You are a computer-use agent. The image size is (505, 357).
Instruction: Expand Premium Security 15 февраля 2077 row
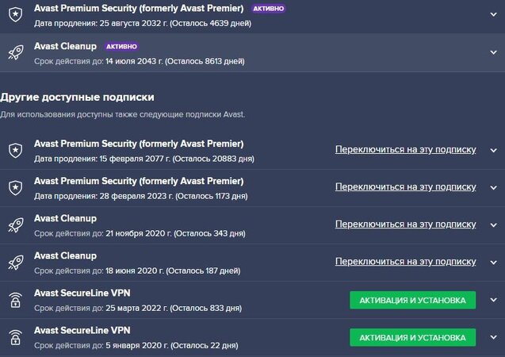click(x=493, y=151)
